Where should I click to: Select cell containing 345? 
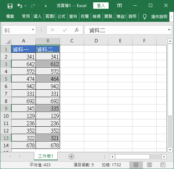click(x=23, y=108)
